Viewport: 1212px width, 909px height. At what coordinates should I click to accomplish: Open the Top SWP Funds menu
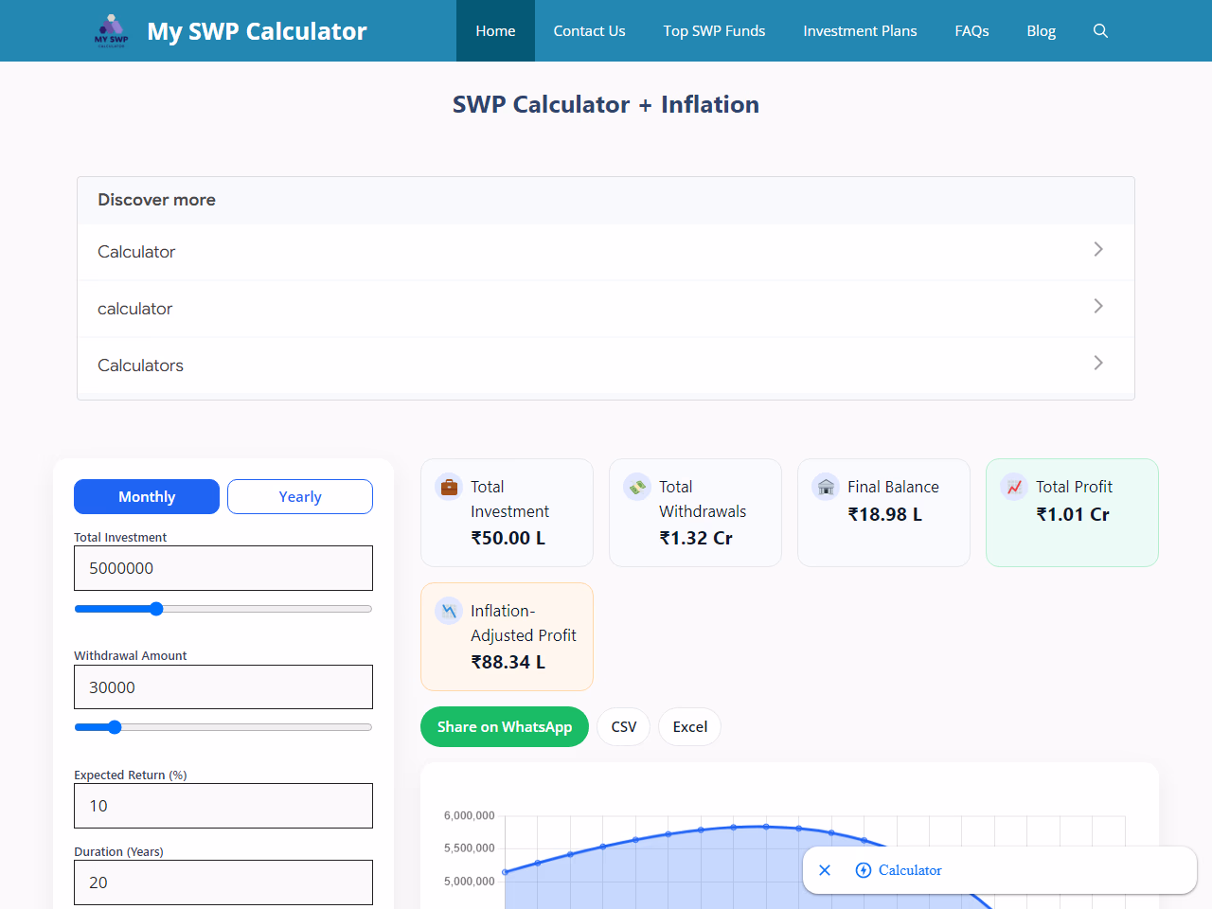click(x=714, y=30)
